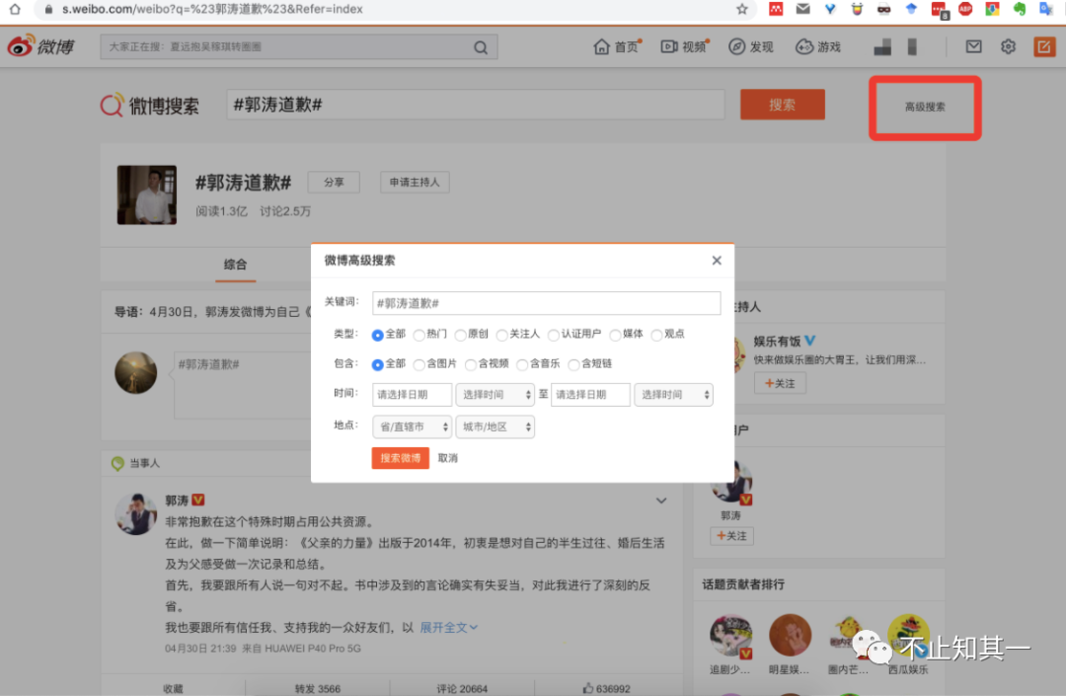Open 高级搜索 advanced search link
1066x696 pixels.
click(925, 108)
